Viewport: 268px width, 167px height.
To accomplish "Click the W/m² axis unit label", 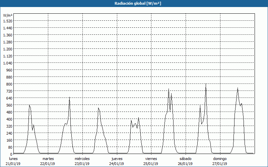I will (x=8, y=15).
